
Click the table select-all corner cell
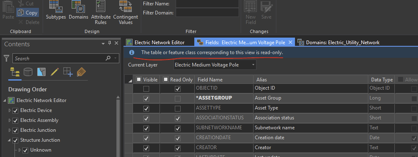[129, 80]
